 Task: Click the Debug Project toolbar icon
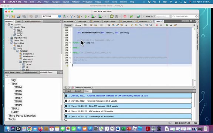tap(100, 16)
